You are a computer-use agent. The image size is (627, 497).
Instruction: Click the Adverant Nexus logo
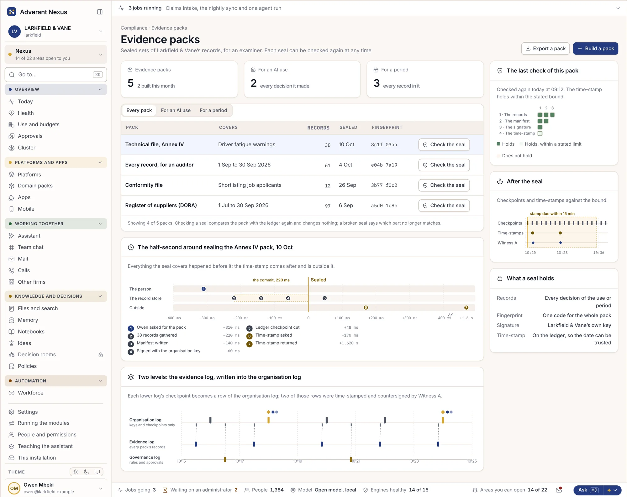[12, 12]
